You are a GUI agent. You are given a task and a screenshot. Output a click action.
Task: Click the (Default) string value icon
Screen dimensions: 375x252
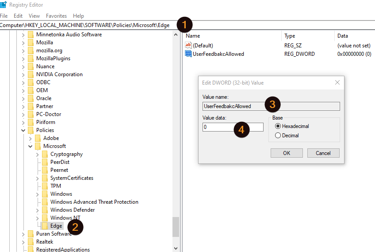(x=188, y=45)
